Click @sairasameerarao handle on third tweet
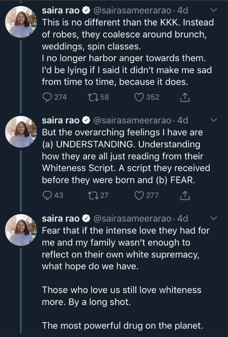 pyautogui.click(x=133, y=218)
